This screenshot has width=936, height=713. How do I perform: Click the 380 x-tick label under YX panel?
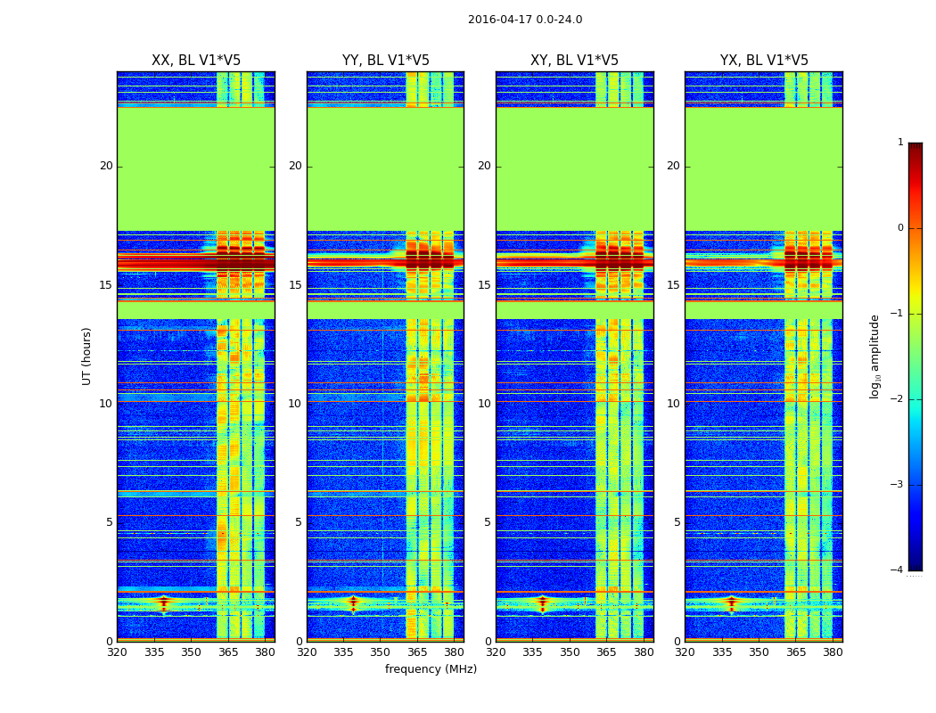tap(833, 652)
